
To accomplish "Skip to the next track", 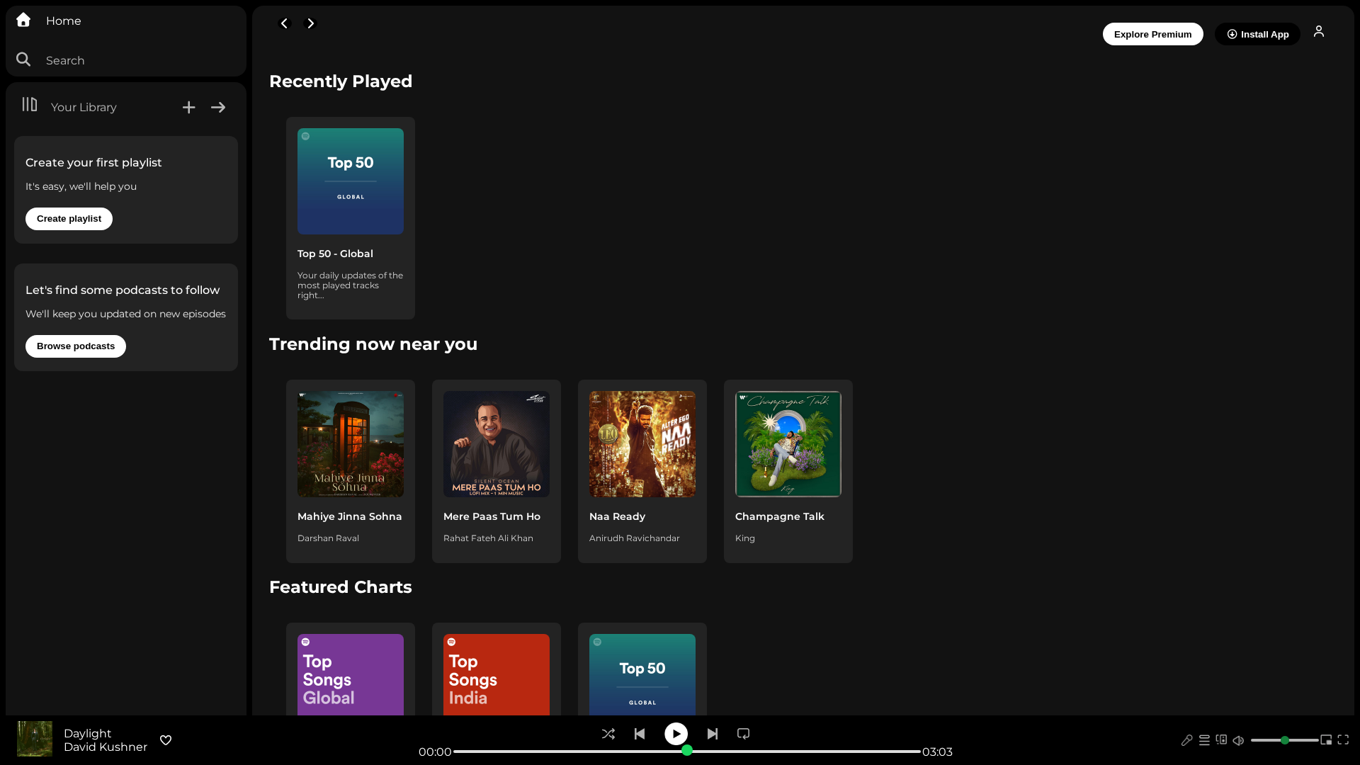I will click(713, 734).
